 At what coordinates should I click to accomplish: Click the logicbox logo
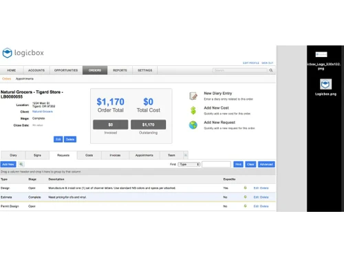pyautogui.click(x=23, y=53)
